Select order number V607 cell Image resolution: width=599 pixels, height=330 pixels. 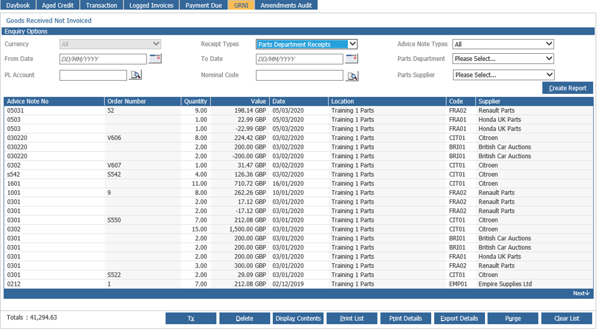[142, 165]
